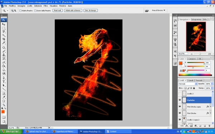Screen dimensions: 215x134
Task: Select the Paint Bucket tool
Action: click(x=4, y=66)
